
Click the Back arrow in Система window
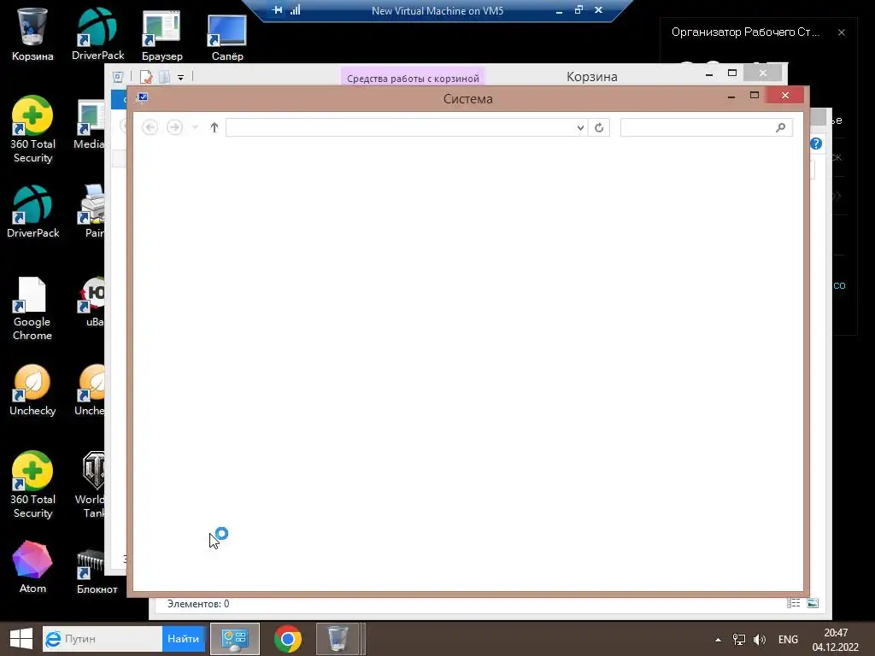pos(150,127)
